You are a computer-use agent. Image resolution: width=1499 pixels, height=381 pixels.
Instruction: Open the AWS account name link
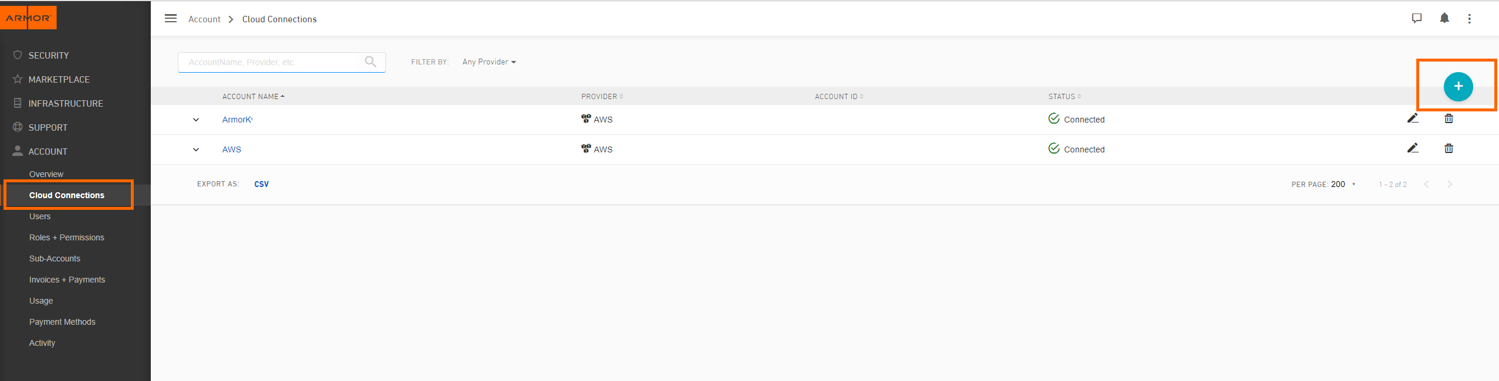click(x=232, y=149)
